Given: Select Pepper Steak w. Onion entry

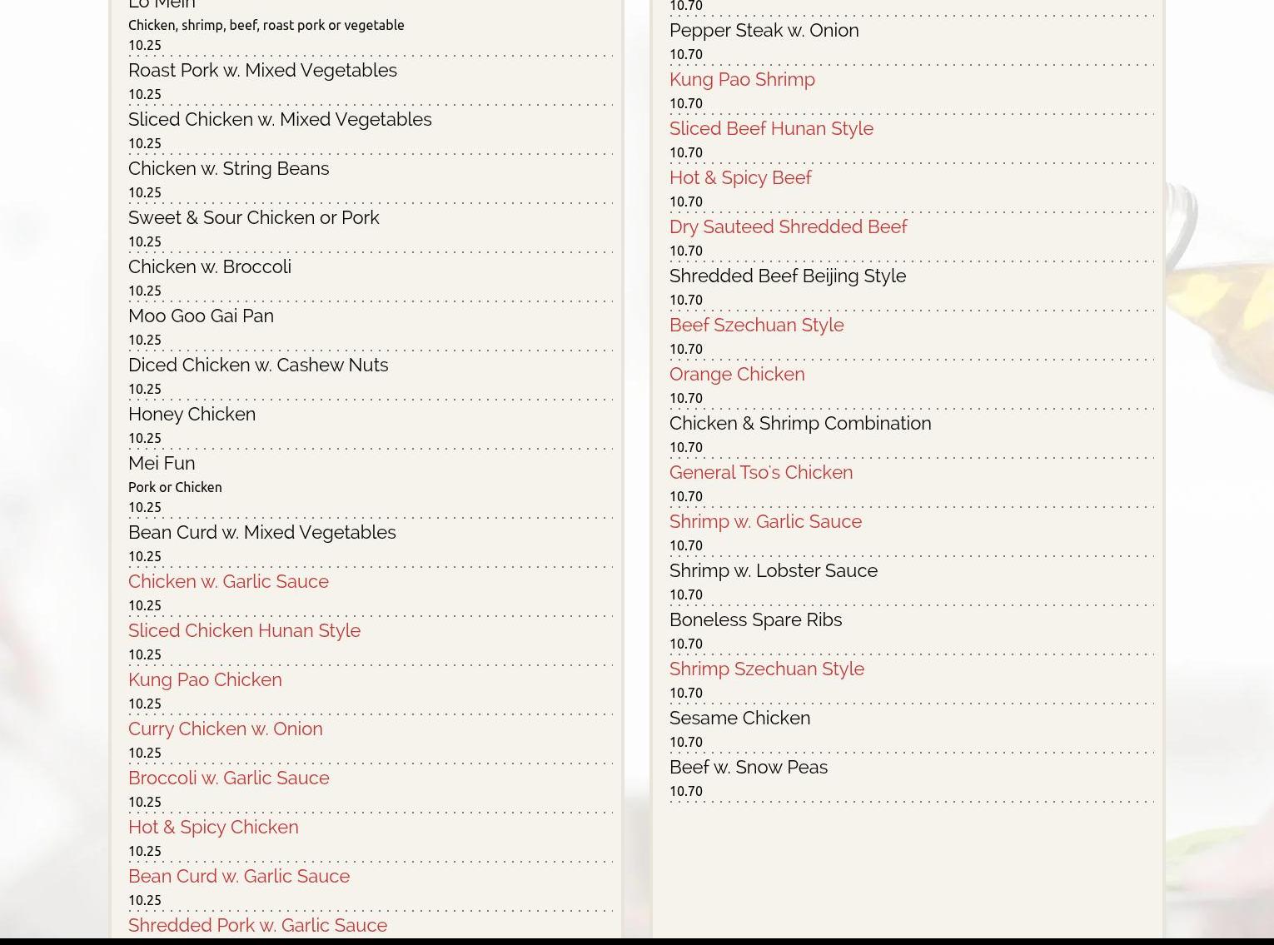Looking at the screenshot, I should 763,31.
